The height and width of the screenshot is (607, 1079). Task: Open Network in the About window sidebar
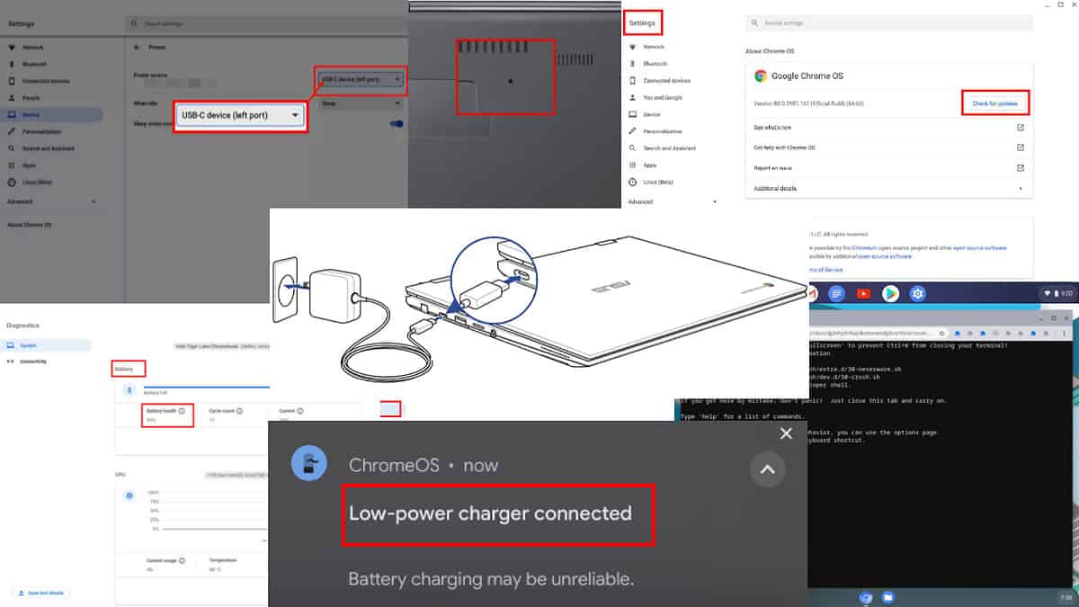coord(654,47)
